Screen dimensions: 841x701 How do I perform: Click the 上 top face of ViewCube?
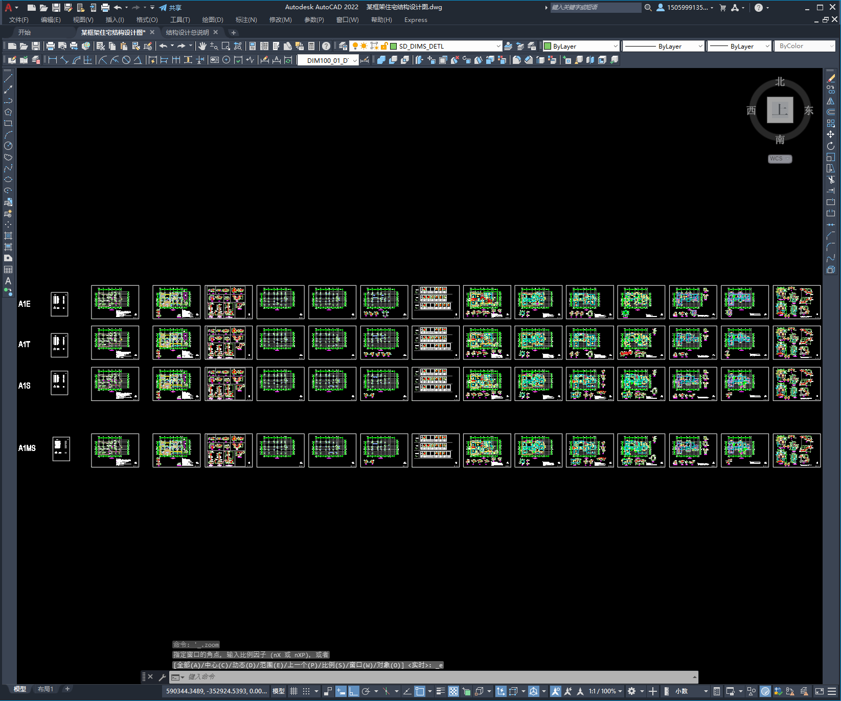780,110
